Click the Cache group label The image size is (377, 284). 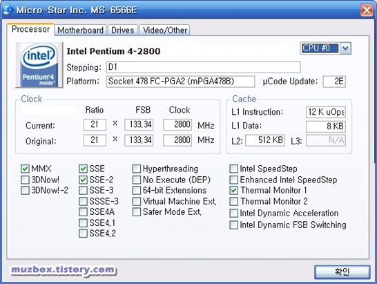[x=244, y=99]
